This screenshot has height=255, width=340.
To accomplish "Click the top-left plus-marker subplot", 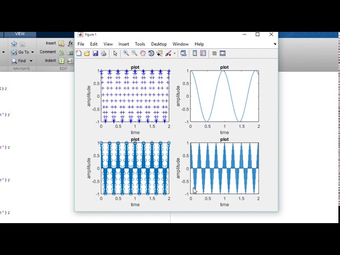I will pos(135,96).
